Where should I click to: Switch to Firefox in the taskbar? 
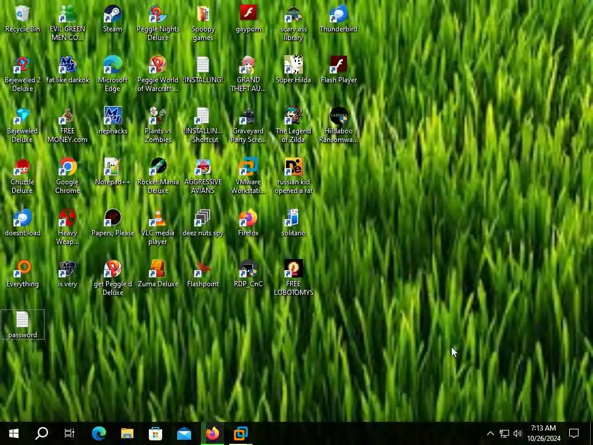[x=213, y=433]
